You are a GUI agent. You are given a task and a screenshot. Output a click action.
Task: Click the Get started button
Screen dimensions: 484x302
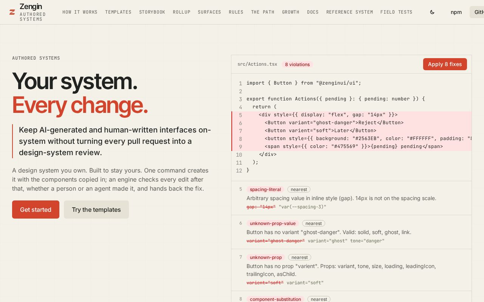coord(36,210)
